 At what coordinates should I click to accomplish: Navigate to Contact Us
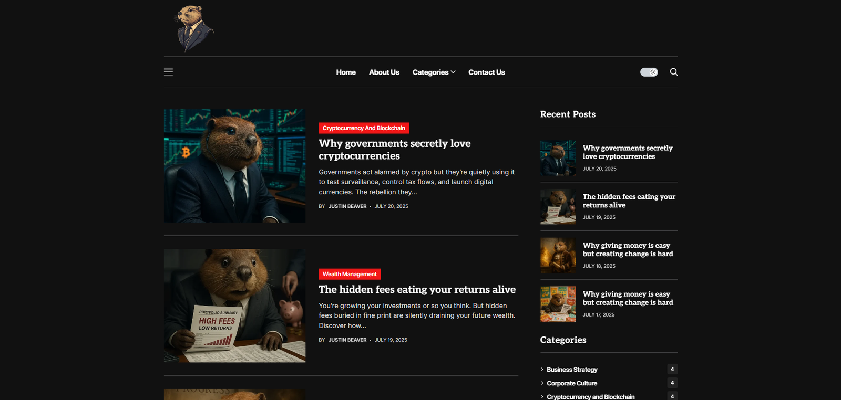[x=486, y=72]
